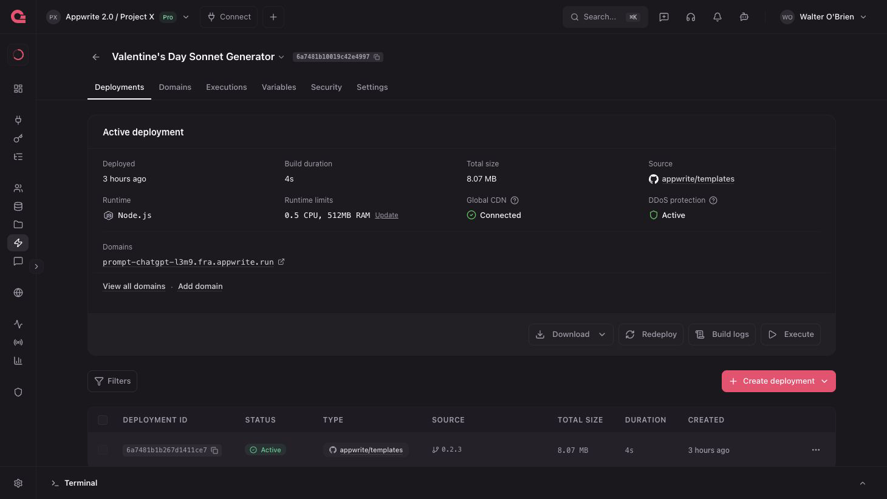Switch to the Settings tab

pos(372,87)
